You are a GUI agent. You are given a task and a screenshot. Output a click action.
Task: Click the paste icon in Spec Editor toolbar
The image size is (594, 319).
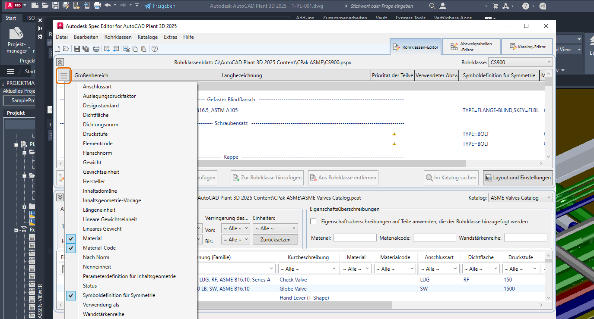coord(144,49)
